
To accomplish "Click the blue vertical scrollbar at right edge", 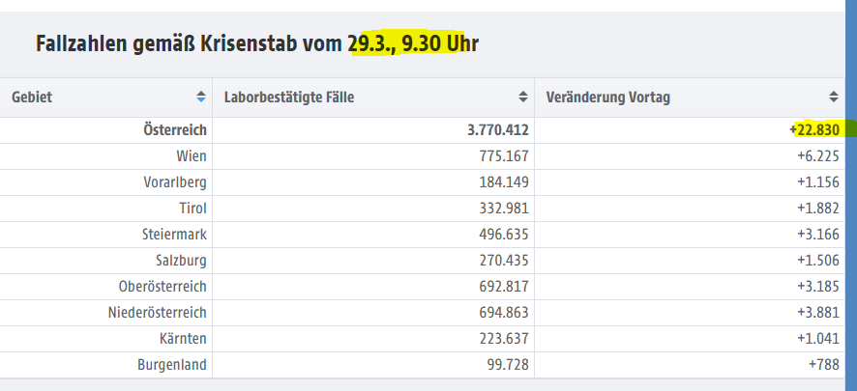I will (x=849, y=193).
